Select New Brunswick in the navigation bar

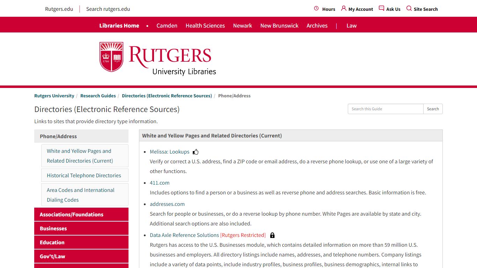click(x=279, y=25)
